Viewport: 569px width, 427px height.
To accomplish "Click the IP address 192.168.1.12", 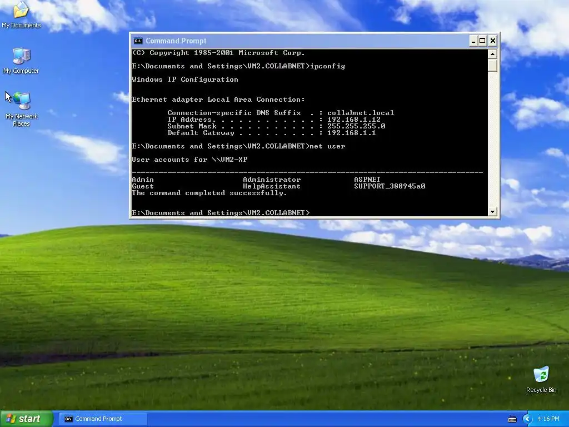I will tap(354, 120).
